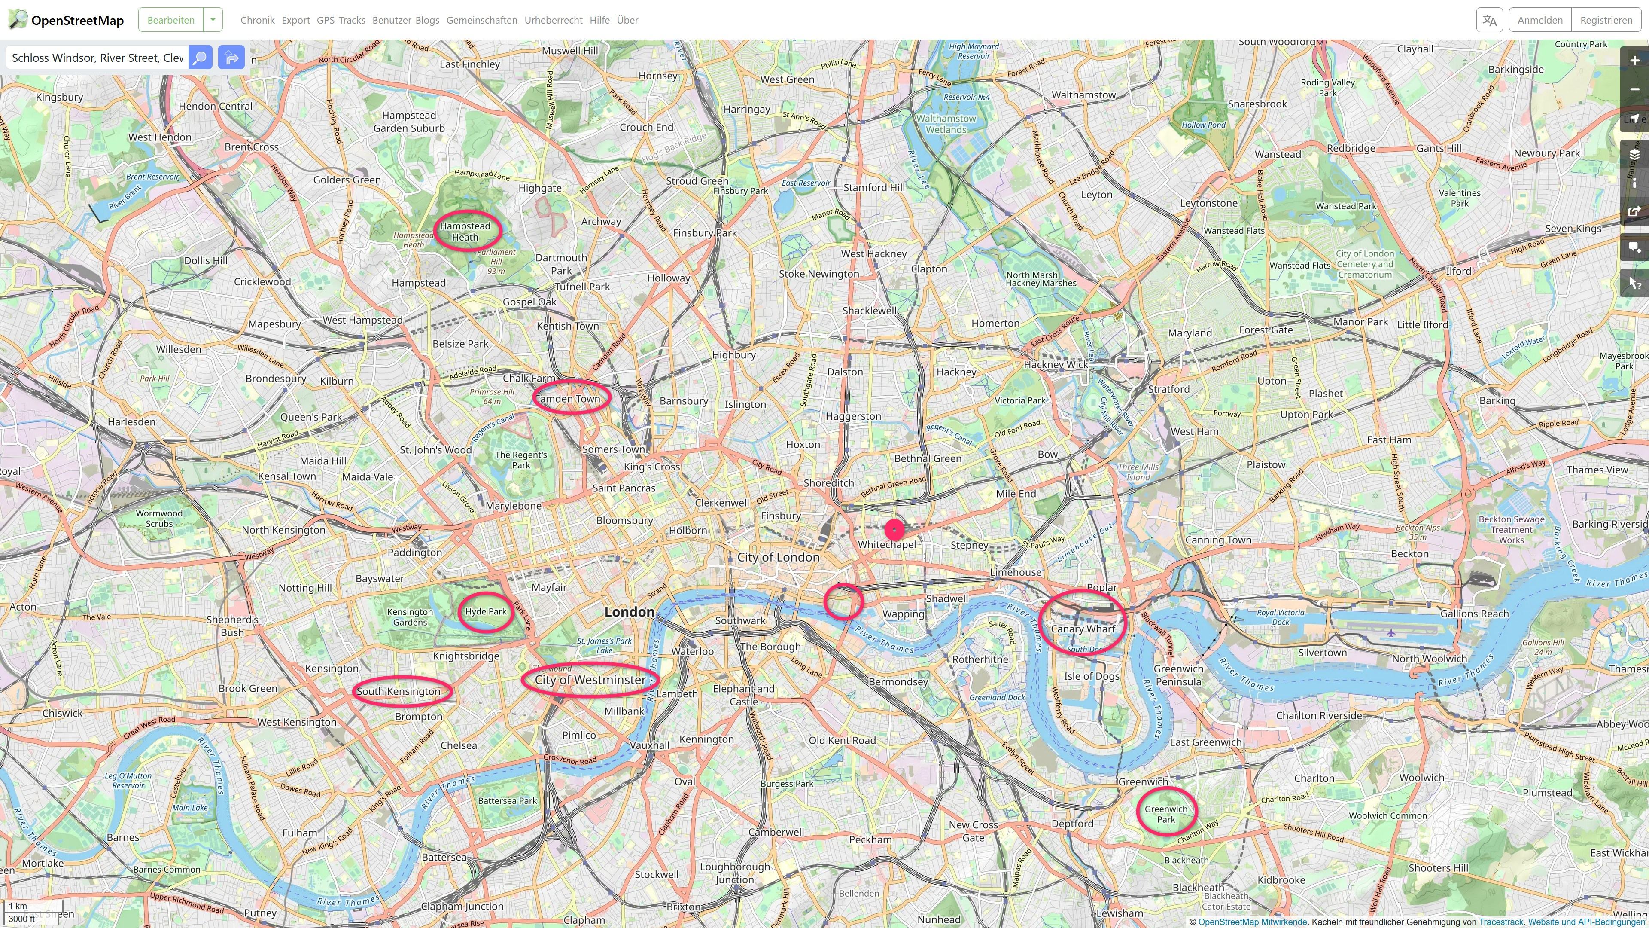Click the Bearbeiten edit button
1649x928 pixels.
pyautogui.click(x=171, y=20)
